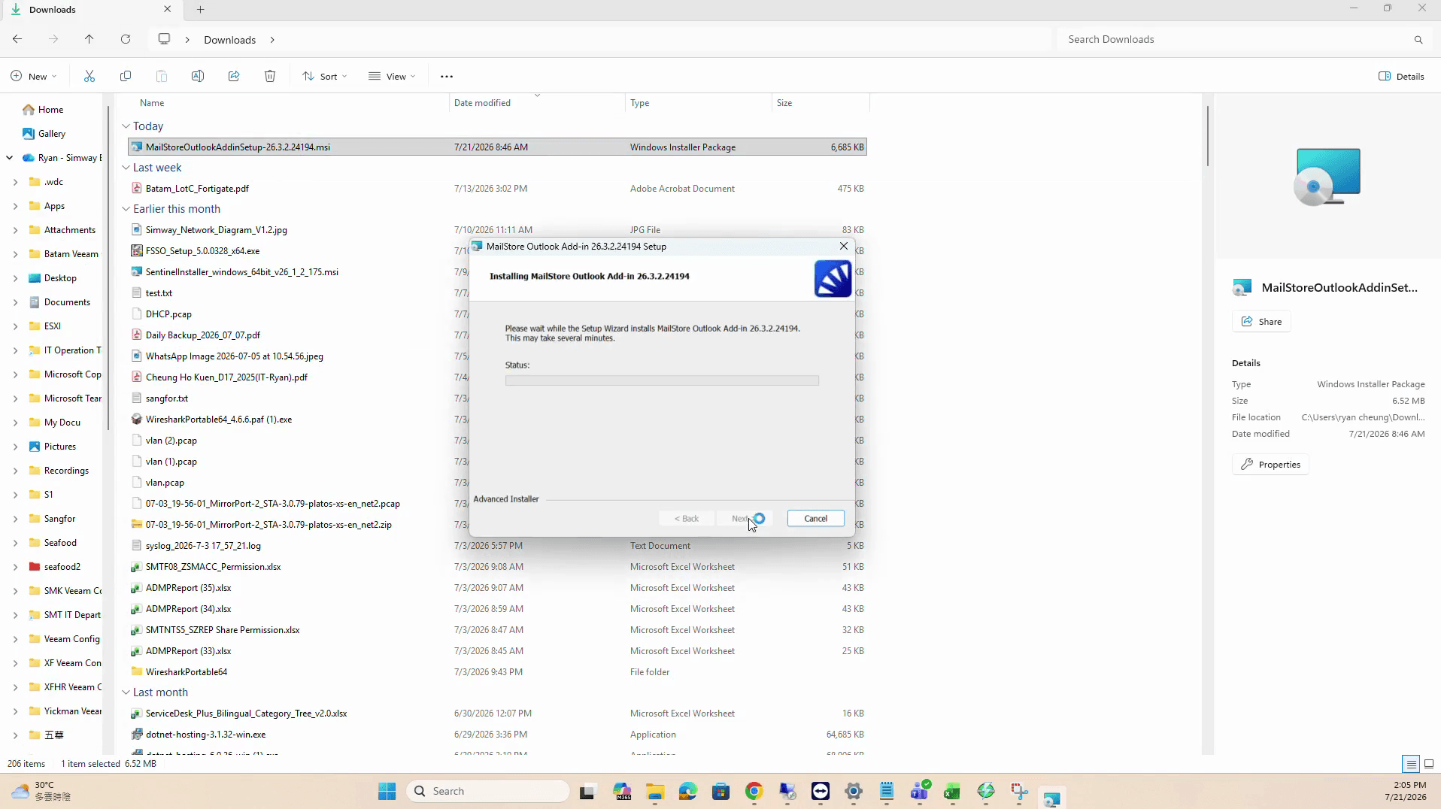Refresh the Downloads folder
The width and height of the screenshot is (1441, 809).
[126, 39]
